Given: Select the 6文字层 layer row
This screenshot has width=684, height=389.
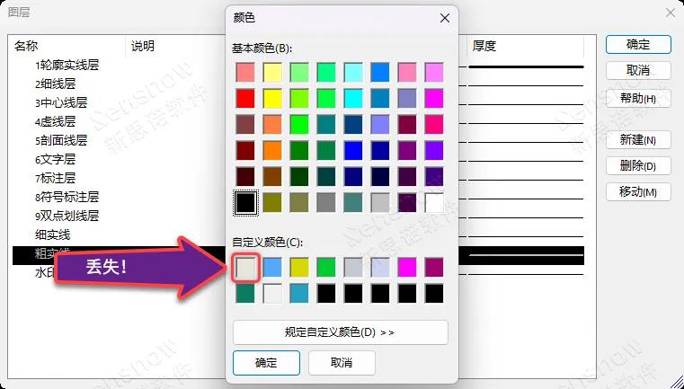Looking at the screenshot, I should coord(56,159).
